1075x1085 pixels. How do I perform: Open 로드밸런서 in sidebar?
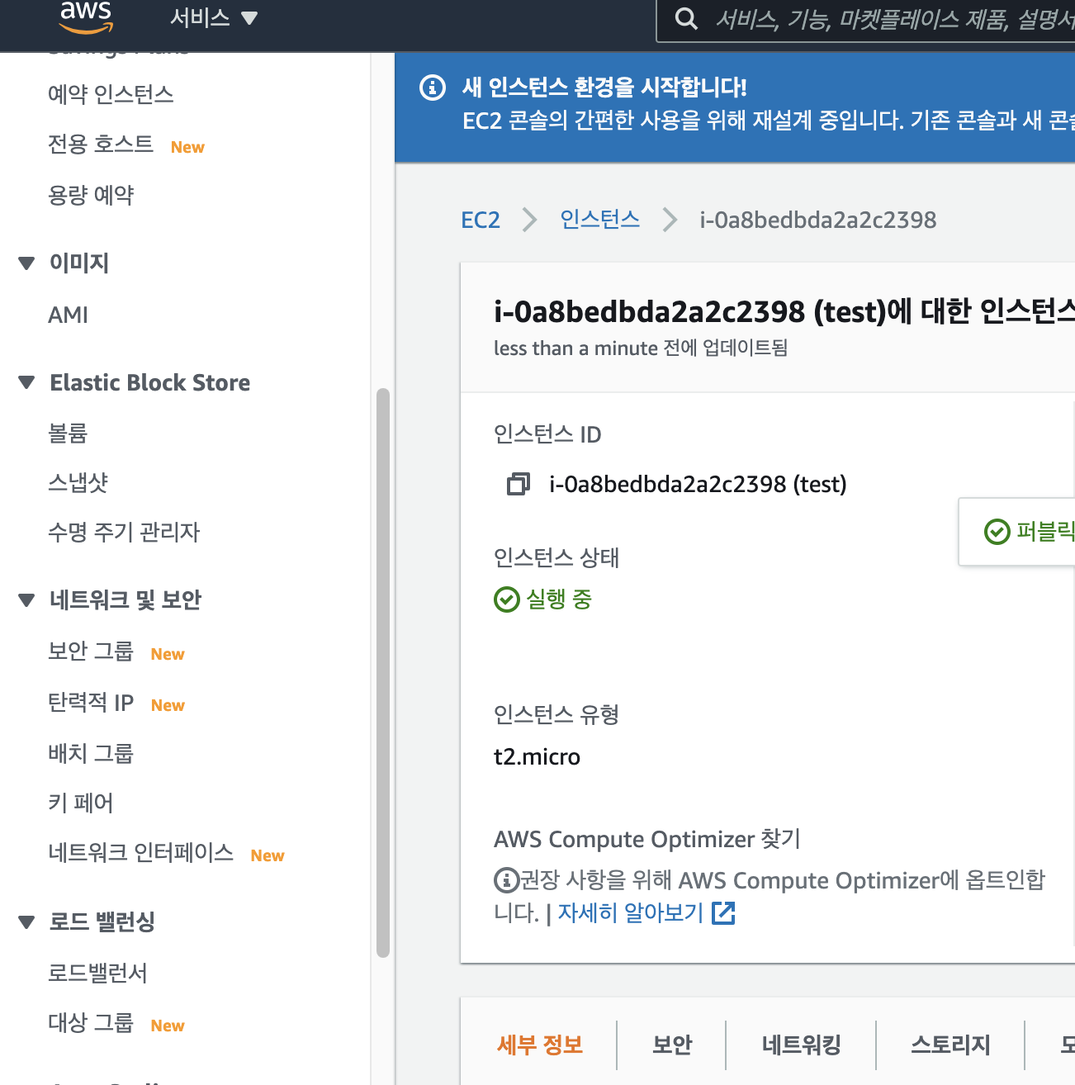click(98, 974)
